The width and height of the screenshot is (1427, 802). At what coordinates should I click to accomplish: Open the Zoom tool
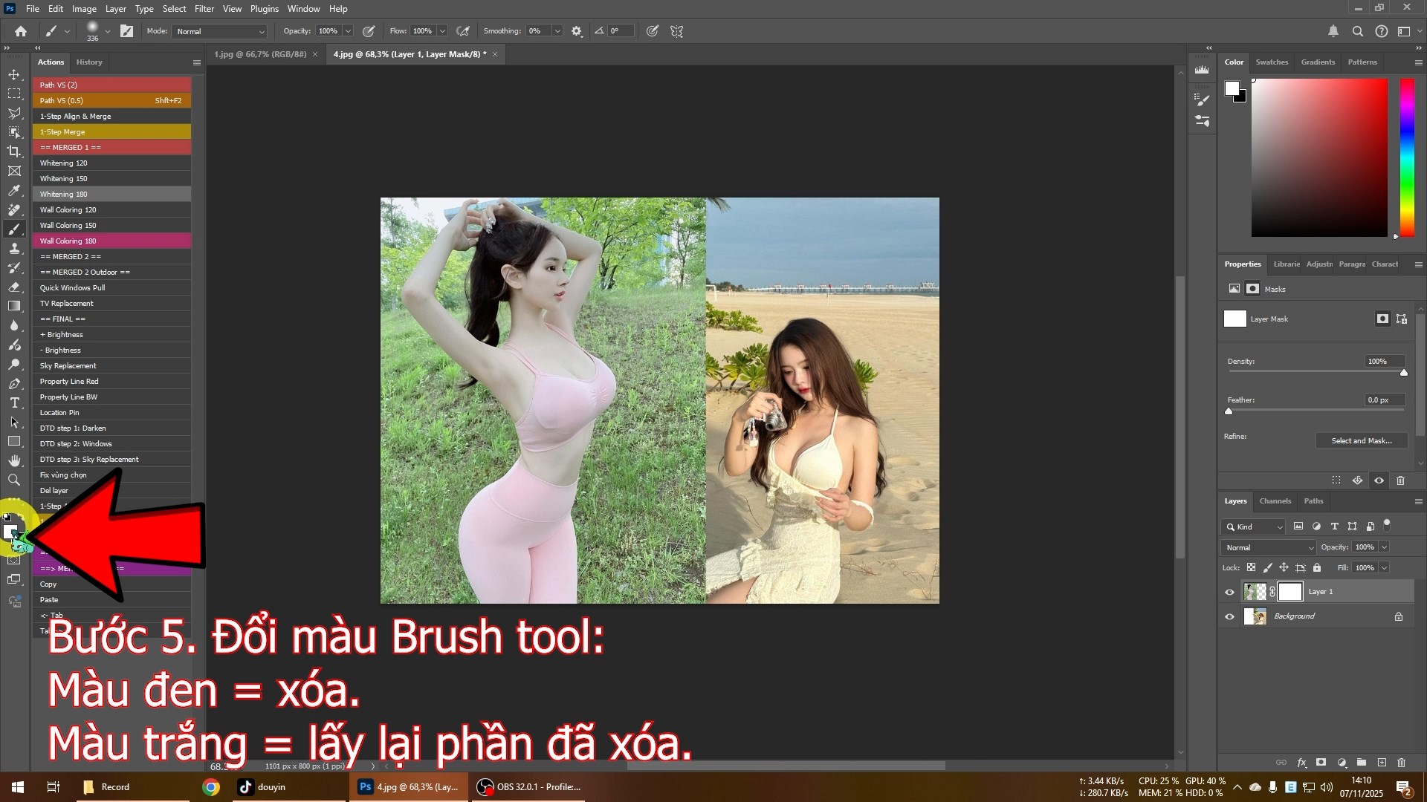tap(14, 480)
